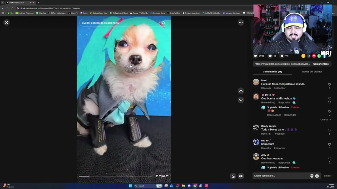Open the Apple Music app from the taskbar

[x=206, y=186]
